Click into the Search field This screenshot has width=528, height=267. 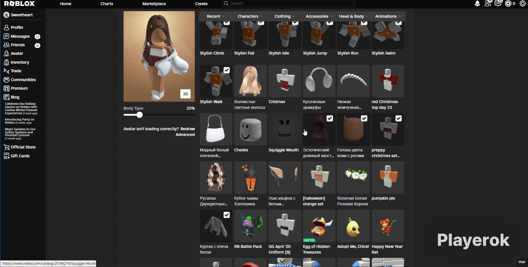point(288,3)
